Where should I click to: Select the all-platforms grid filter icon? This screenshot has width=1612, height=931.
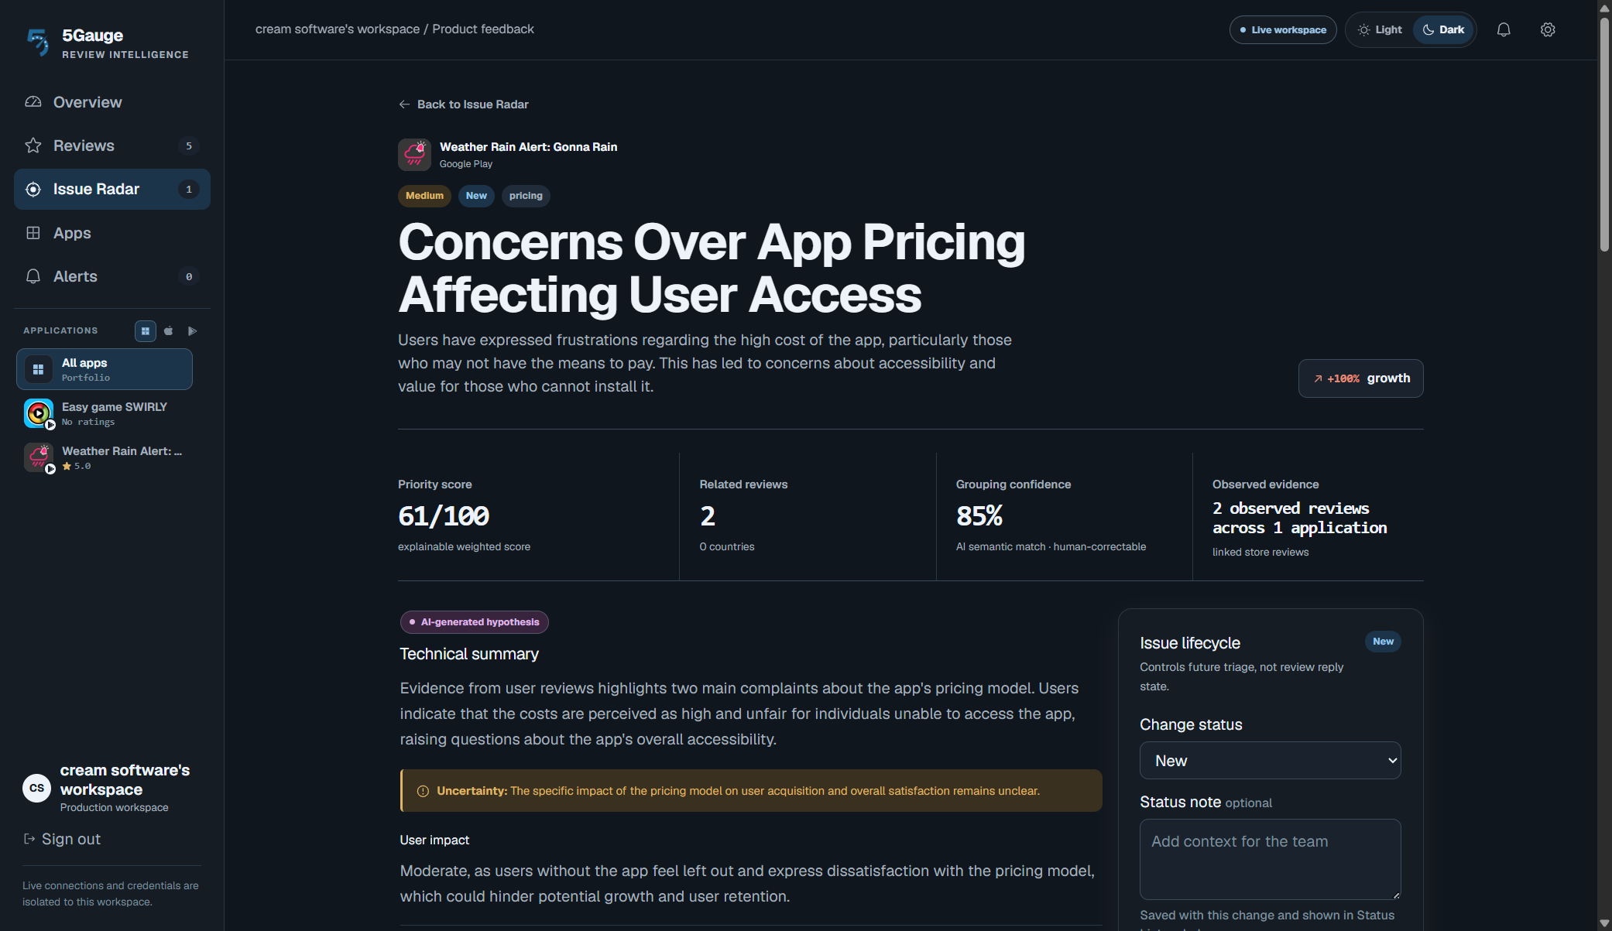pyautogui.click(x=146, y=331)
